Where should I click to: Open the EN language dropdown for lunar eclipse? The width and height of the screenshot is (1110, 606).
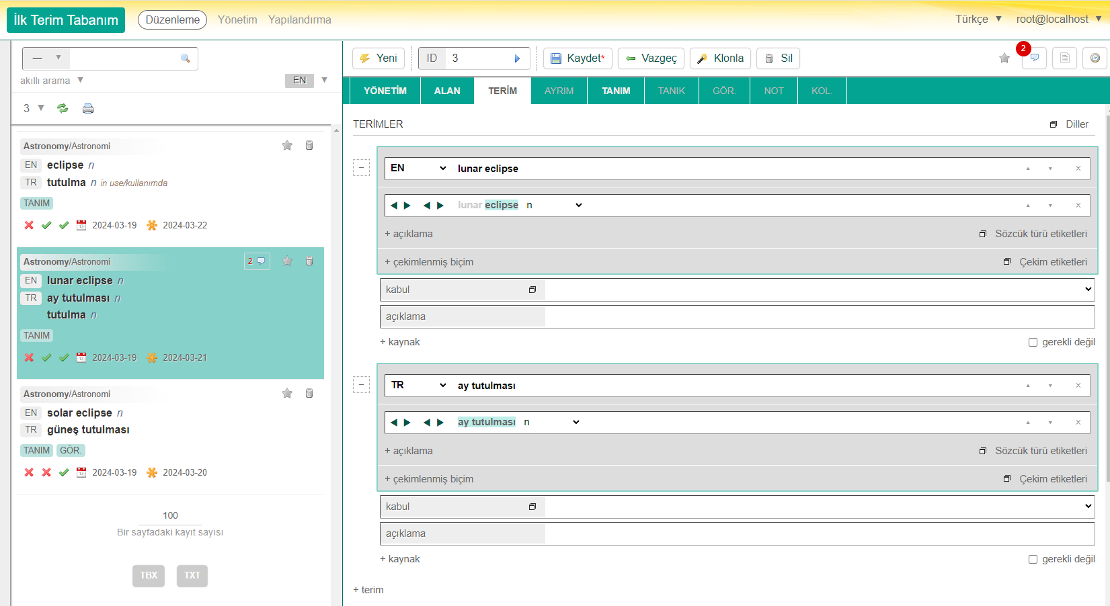[418, 168]
